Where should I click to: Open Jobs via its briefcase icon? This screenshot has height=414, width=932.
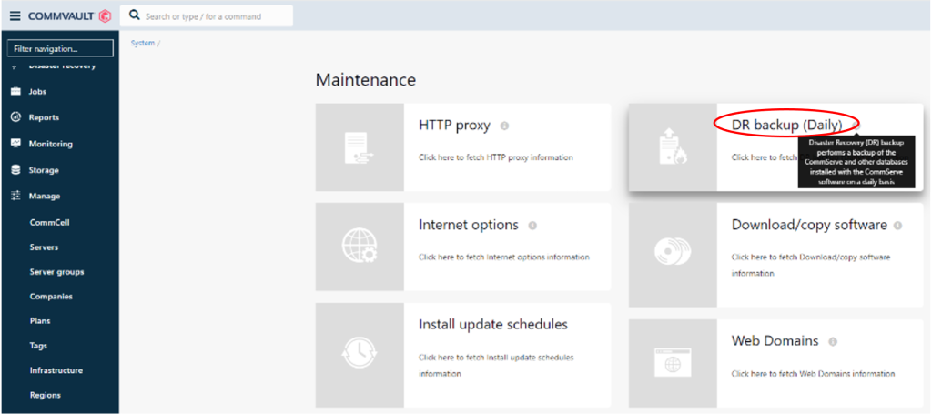coord(16,92)
